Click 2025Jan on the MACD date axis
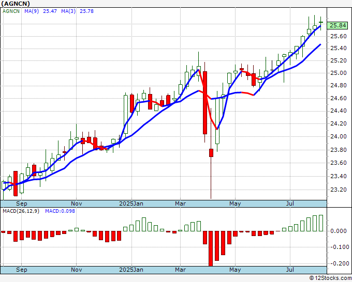The height and width of the screenshot is (282, 352). (131, 270)
